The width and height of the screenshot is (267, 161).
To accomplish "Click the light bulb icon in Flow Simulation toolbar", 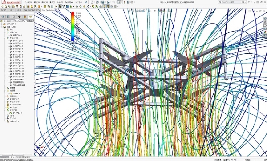I will 105,7.
